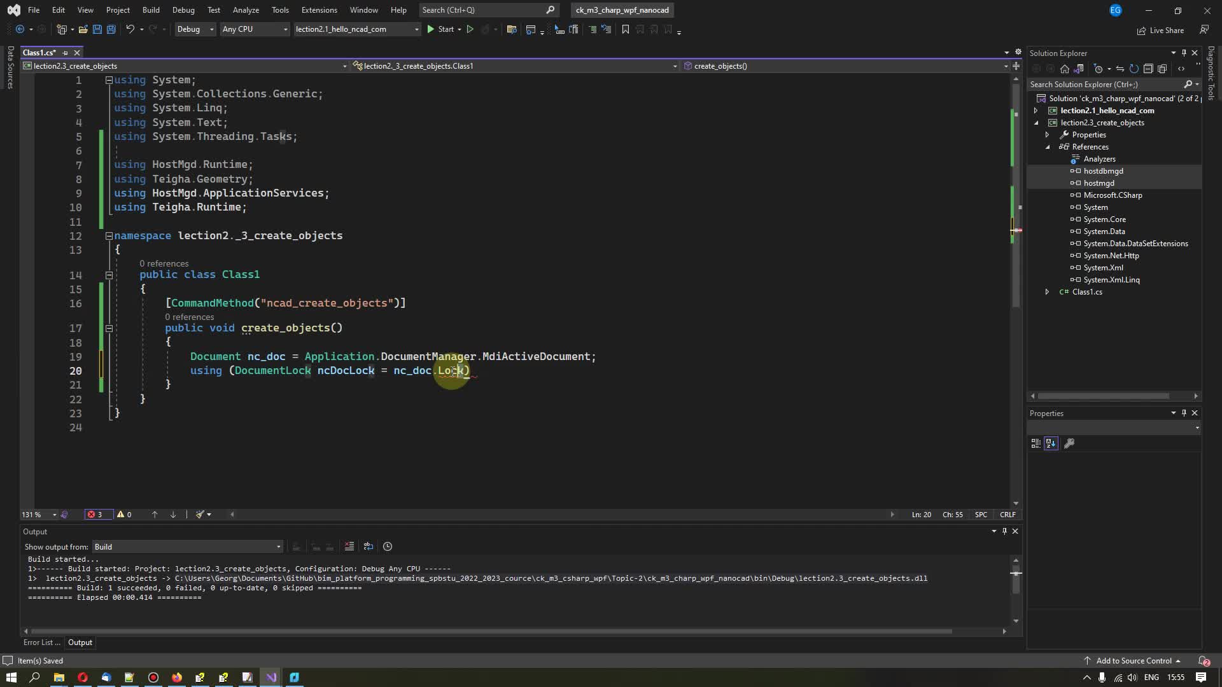
Task: Click Start Without Debugging outline arrow
Action: click(470, 29)
